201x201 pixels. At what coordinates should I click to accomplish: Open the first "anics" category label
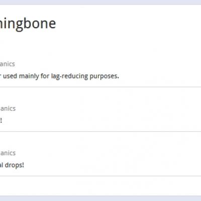coord(8,64)
